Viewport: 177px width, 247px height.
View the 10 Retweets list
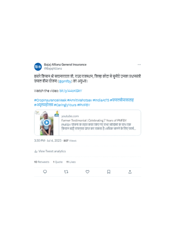42,162
